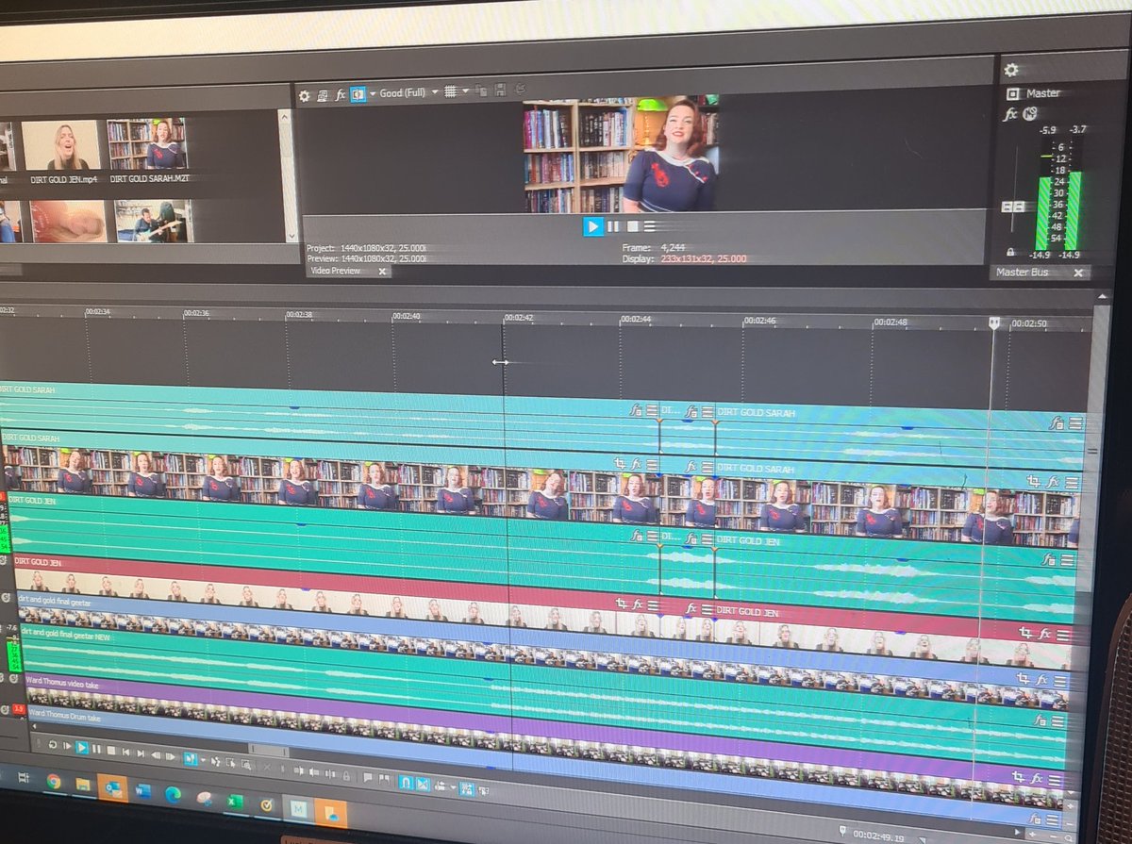Click the preview on external monitor icon
The image size is (1132, 844).
(x=323, y=95)
